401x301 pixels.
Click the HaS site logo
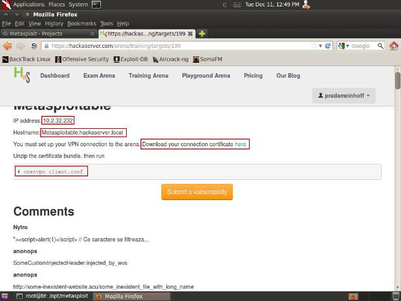21,74
